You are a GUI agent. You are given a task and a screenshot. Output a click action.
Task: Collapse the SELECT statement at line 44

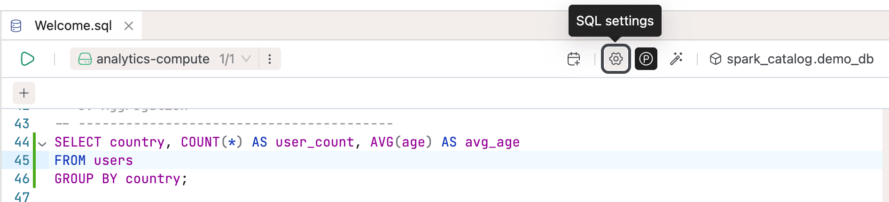point(43,144)
